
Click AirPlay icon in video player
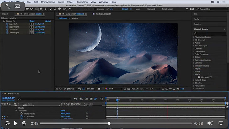221,123
